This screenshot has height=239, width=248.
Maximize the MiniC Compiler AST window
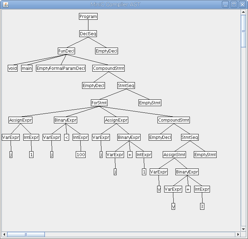[234, 5]
